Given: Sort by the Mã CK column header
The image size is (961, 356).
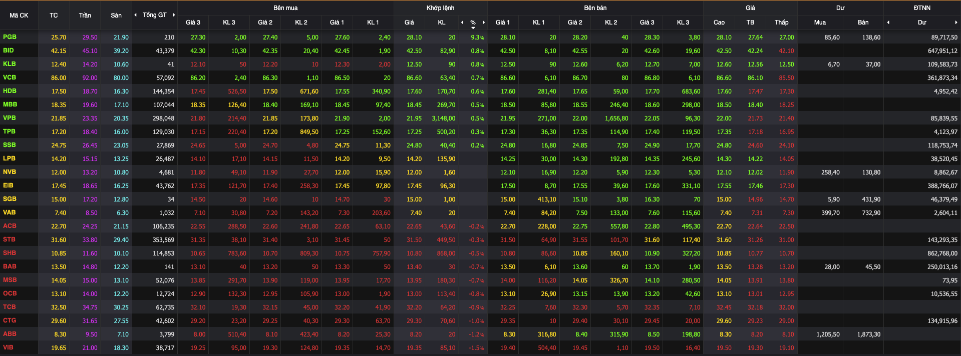Looking at the screenshot, I should point(19,15).
